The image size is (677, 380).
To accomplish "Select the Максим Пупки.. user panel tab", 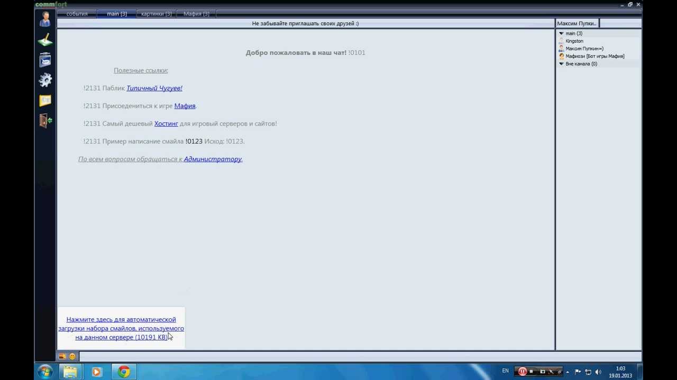I will [x=577, y=23].
